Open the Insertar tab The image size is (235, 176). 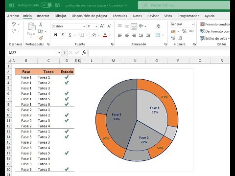pos(43,16)
